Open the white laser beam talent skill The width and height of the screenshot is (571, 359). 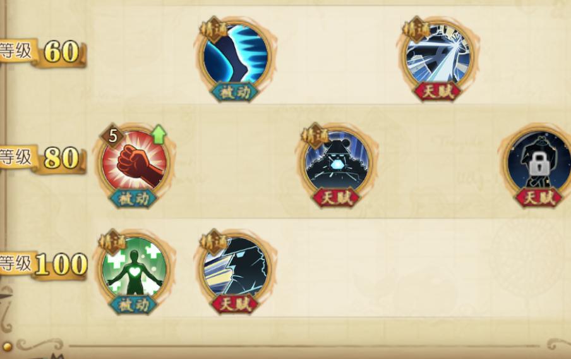click(x=438, y=56)
